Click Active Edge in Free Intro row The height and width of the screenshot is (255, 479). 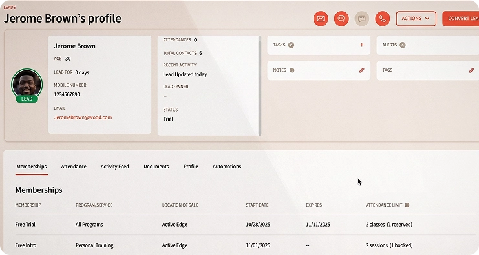(175, 245)
